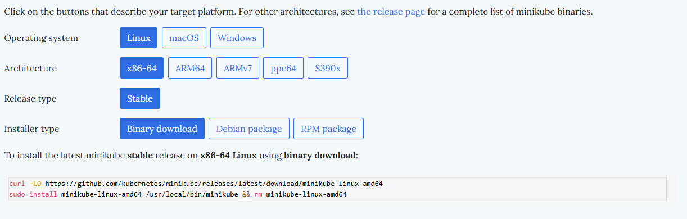Choose Windows as operating system
687x219 pixels.
coord(237,38)
